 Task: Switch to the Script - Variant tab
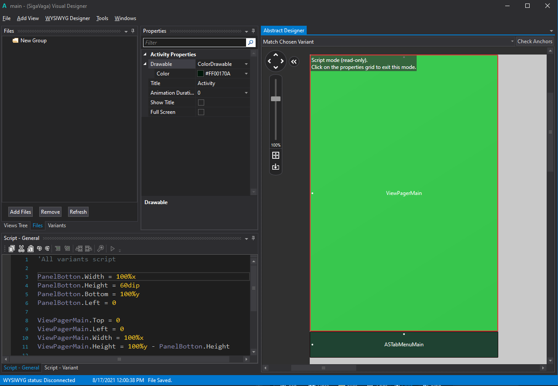62,368
